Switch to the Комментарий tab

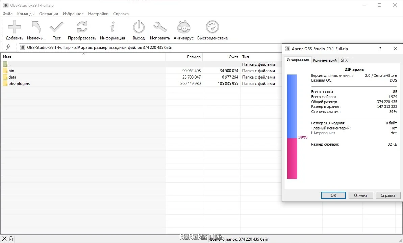click(x=325, y=60)
